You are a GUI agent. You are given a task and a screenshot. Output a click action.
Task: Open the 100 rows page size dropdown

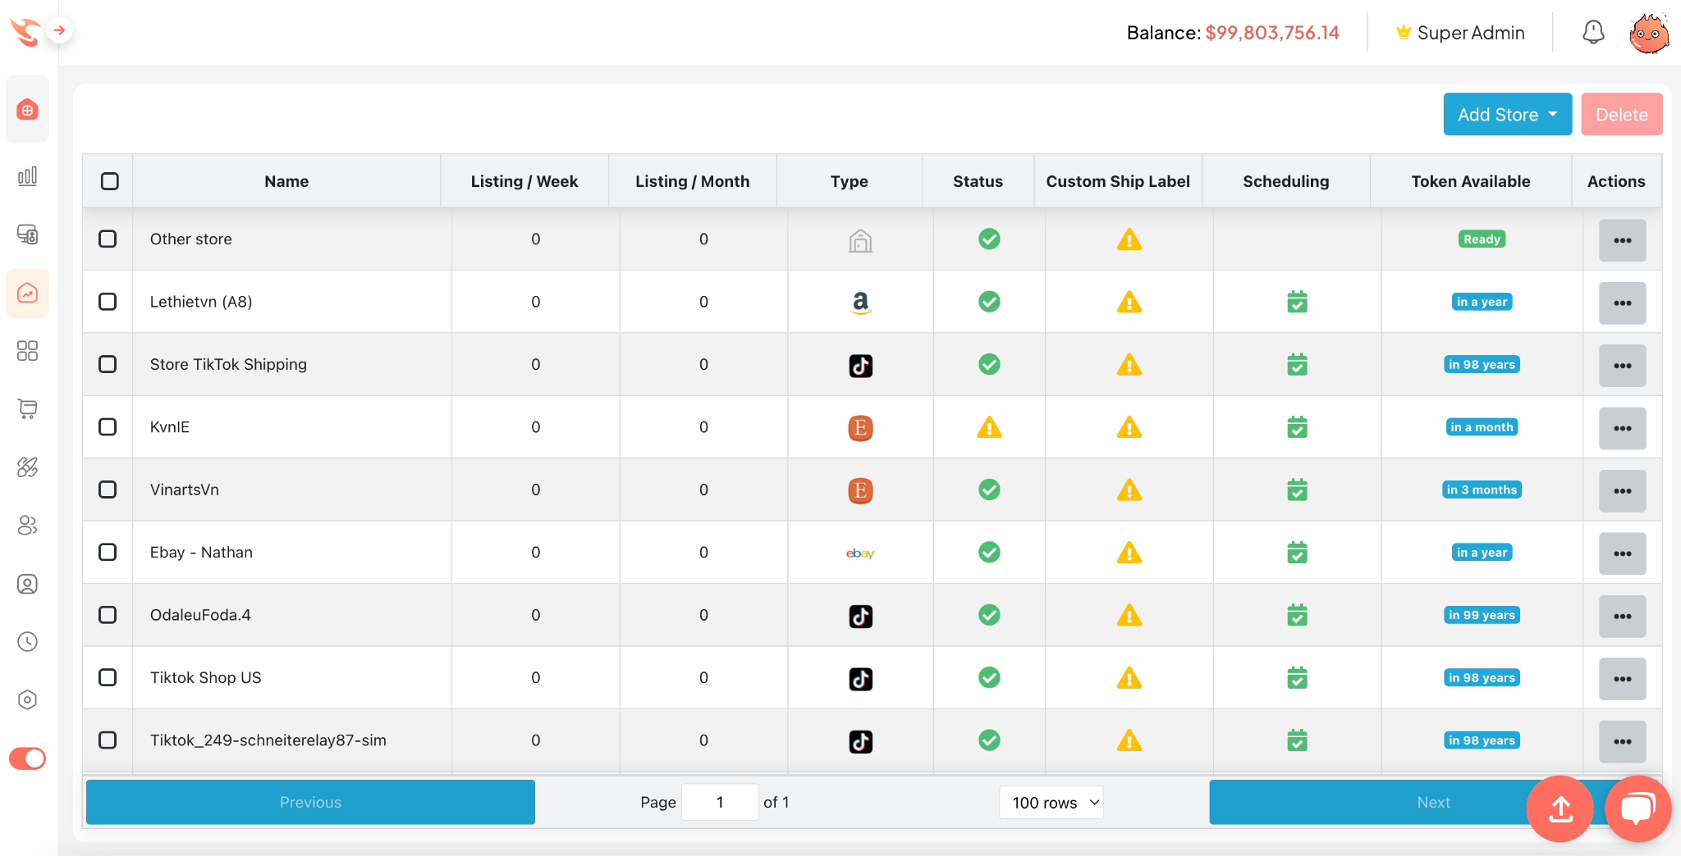tap(1051, 803)
